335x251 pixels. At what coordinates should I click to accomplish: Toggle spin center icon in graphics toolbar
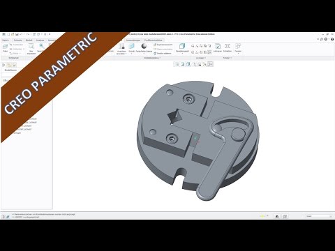pos(210,64)
